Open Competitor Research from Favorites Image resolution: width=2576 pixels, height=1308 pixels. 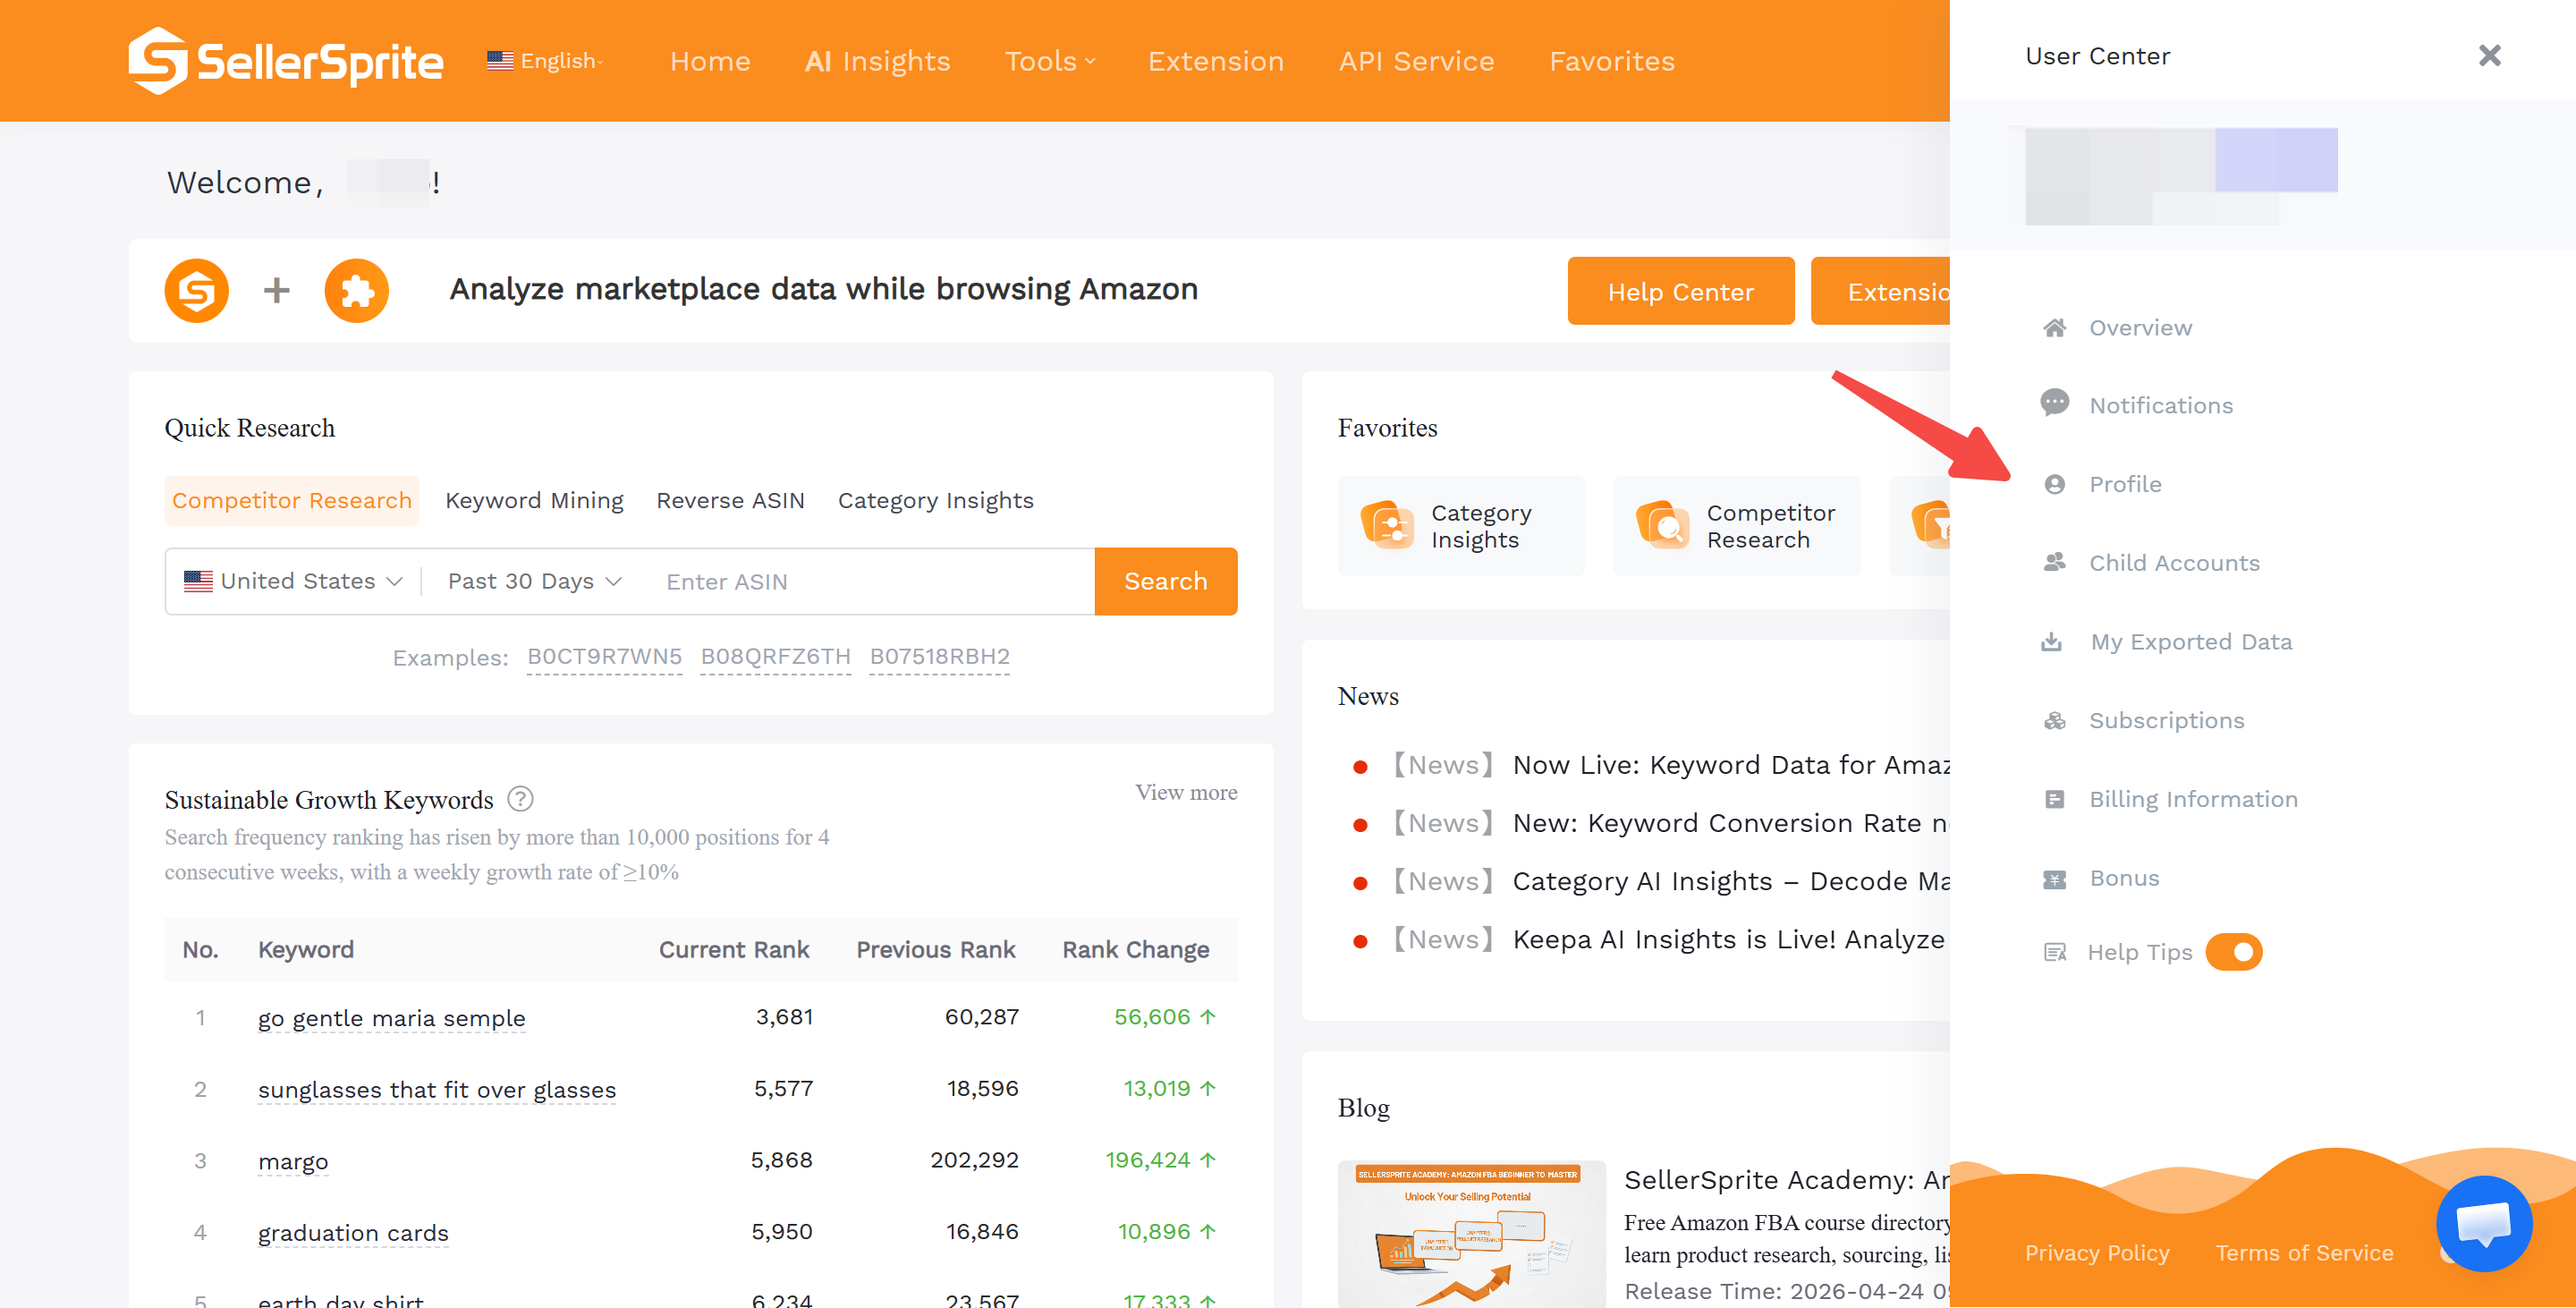coord(1736,525)
